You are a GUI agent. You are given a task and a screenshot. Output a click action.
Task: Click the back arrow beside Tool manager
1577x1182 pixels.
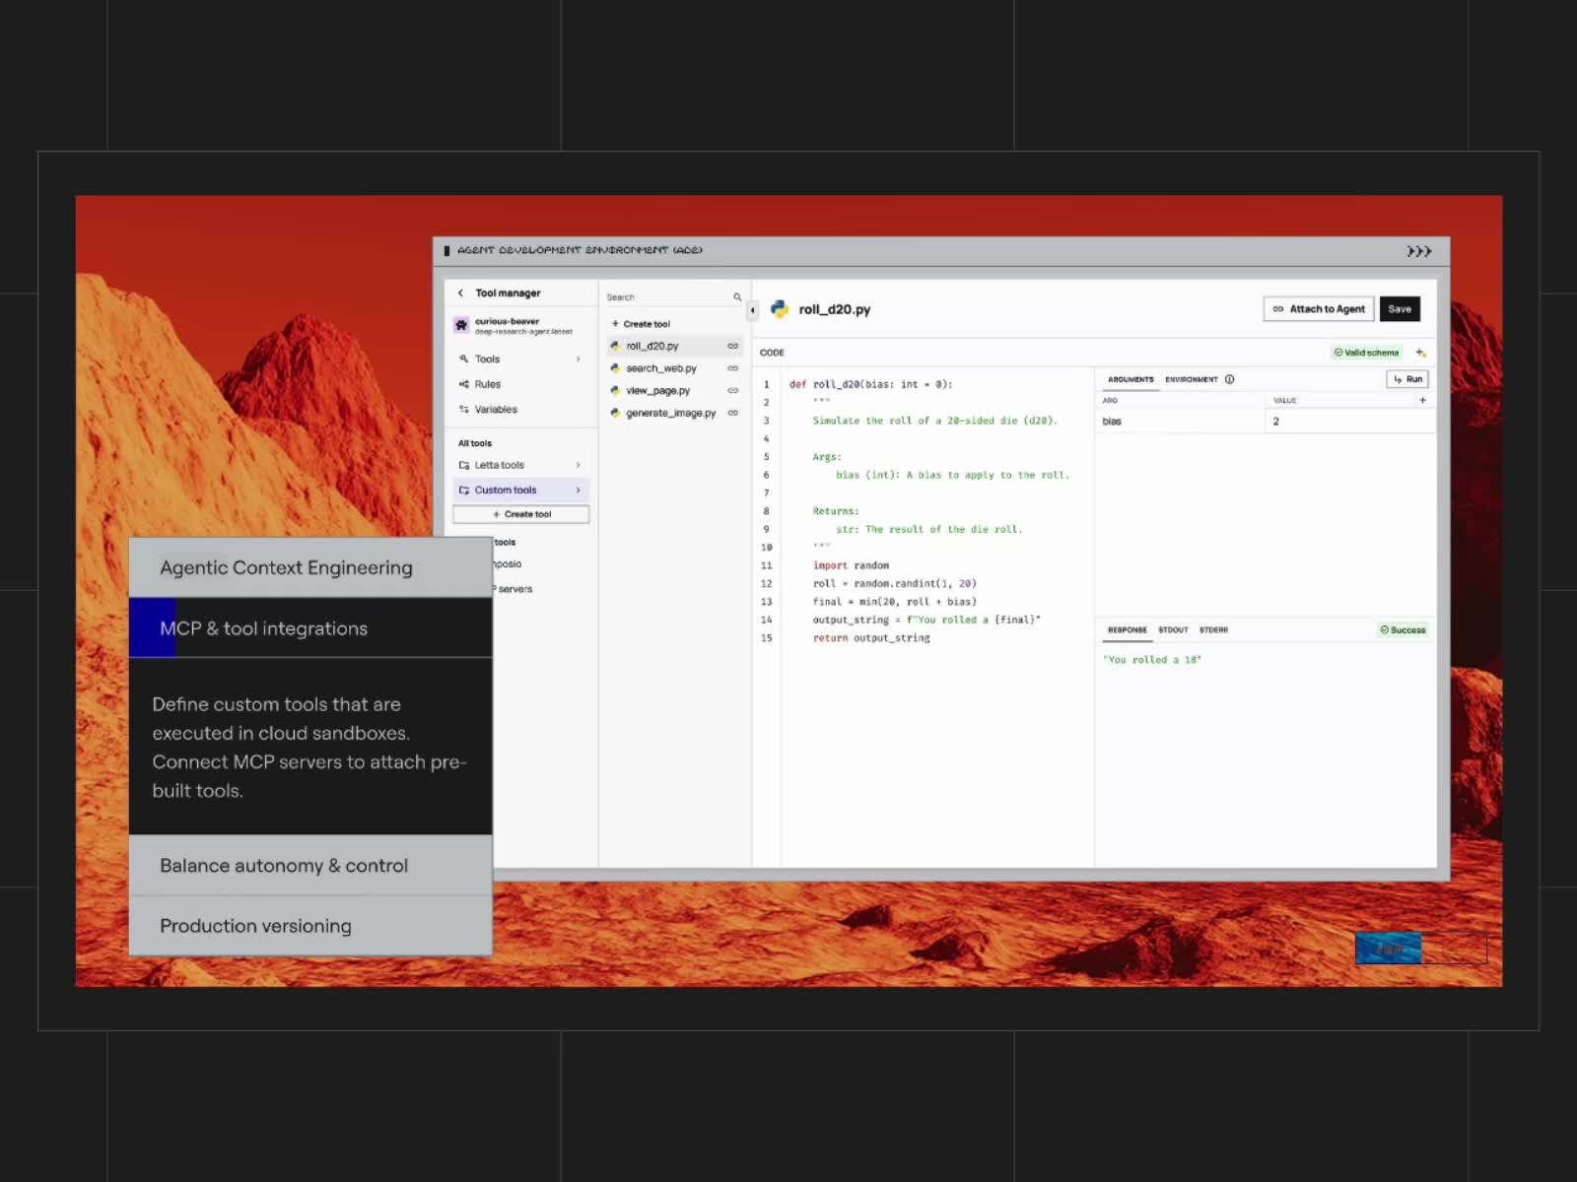(460, 293)
